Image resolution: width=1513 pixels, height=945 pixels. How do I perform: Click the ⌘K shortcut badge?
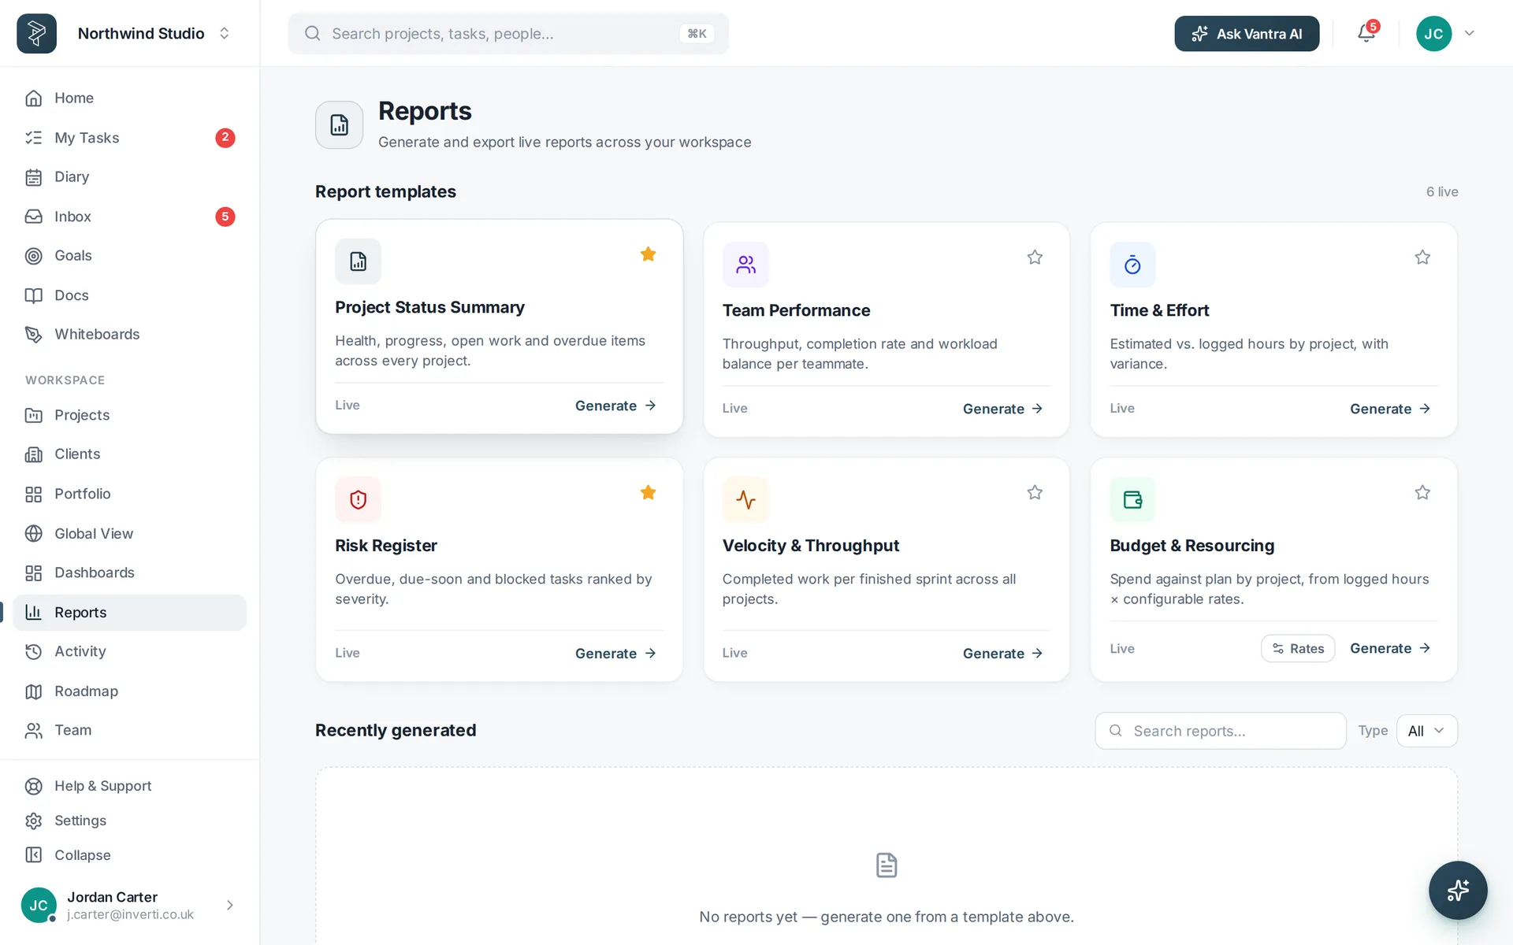[697, 33]
